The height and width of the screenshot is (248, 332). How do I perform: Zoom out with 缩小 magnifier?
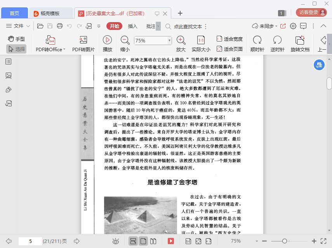125,40
